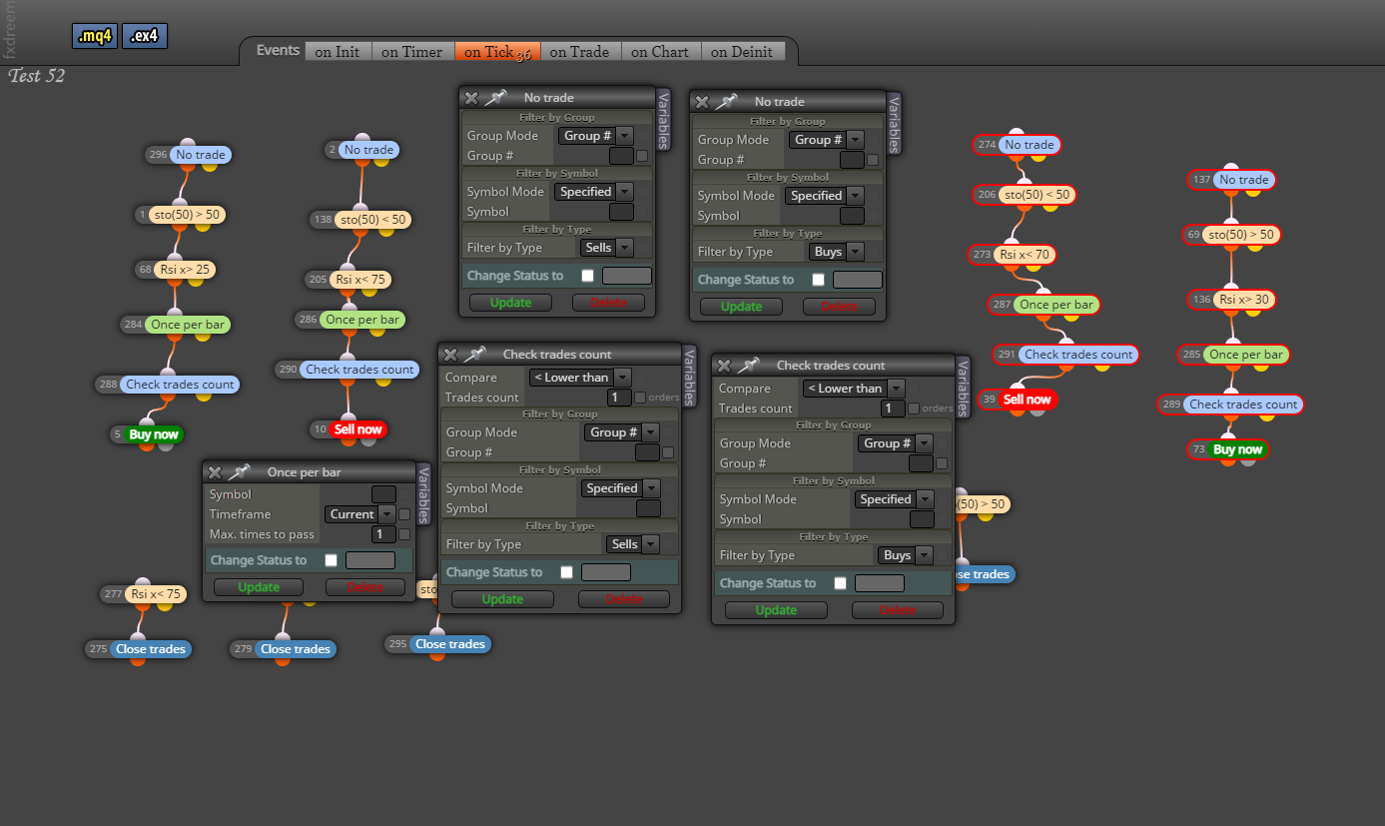Select the green Buy now block 5

[x=154, y=434]
